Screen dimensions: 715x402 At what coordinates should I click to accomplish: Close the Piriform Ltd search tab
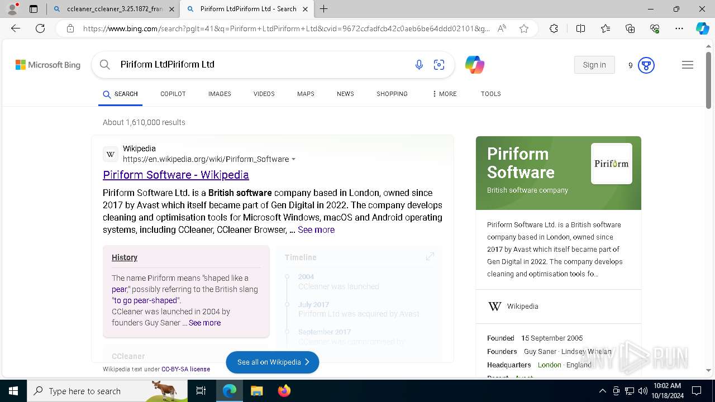click(x=305, y=9)
